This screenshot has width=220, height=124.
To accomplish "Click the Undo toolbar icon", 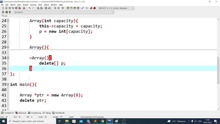I will coord(30,8).
